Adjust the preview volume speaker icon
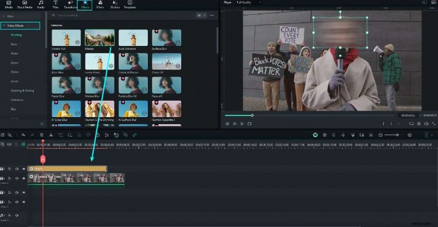This screenshot has height=227, width=438. 427,124
